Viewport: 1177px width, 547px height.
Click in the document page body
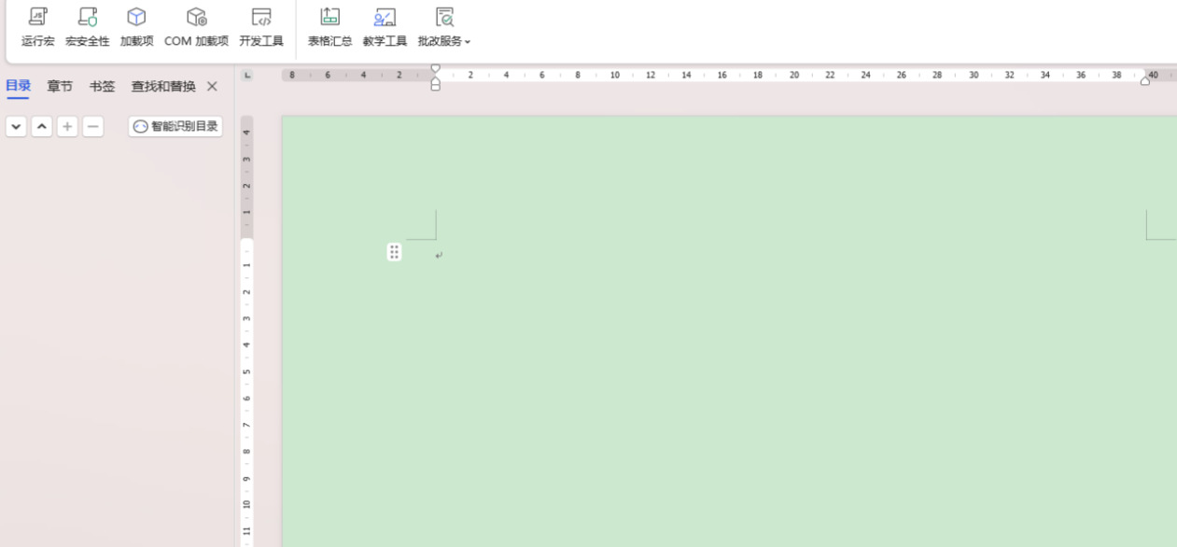tap(729, 331)
